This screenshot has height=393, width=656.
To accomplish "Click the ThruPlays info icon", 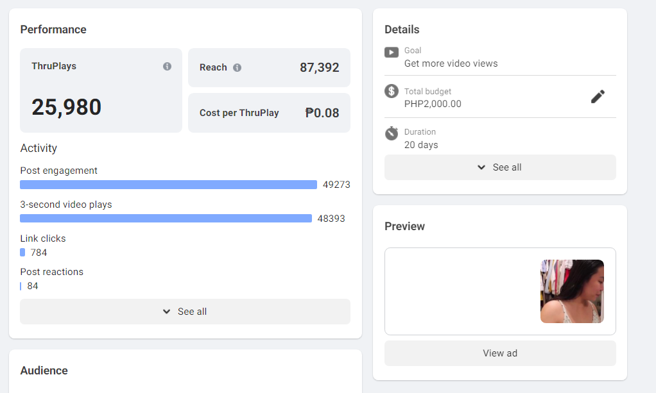I will click(167, 66).
